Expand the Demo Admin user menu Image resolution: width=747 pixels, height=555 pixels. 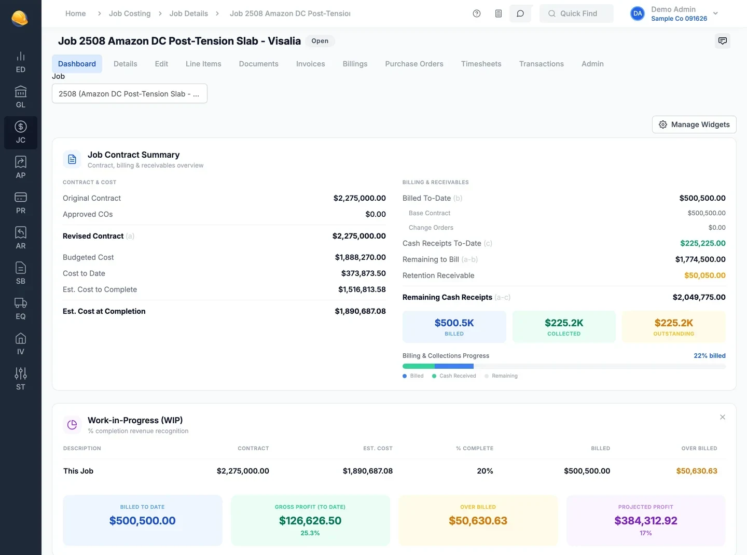coord(675,13)
